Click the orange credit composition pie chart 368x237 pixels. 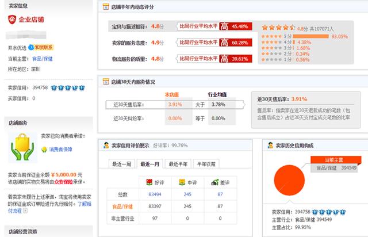(289, 180)
